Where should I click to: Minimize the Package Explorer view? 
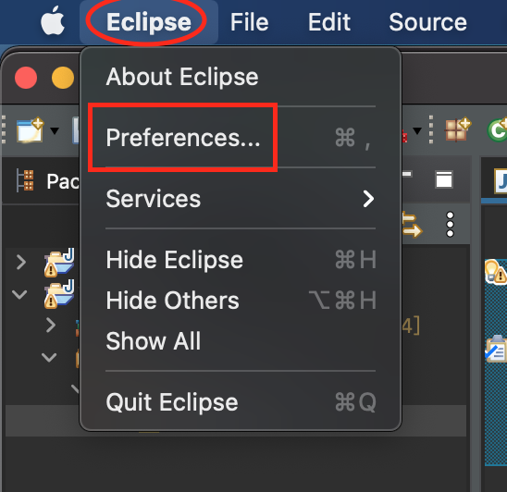point(407,174)
